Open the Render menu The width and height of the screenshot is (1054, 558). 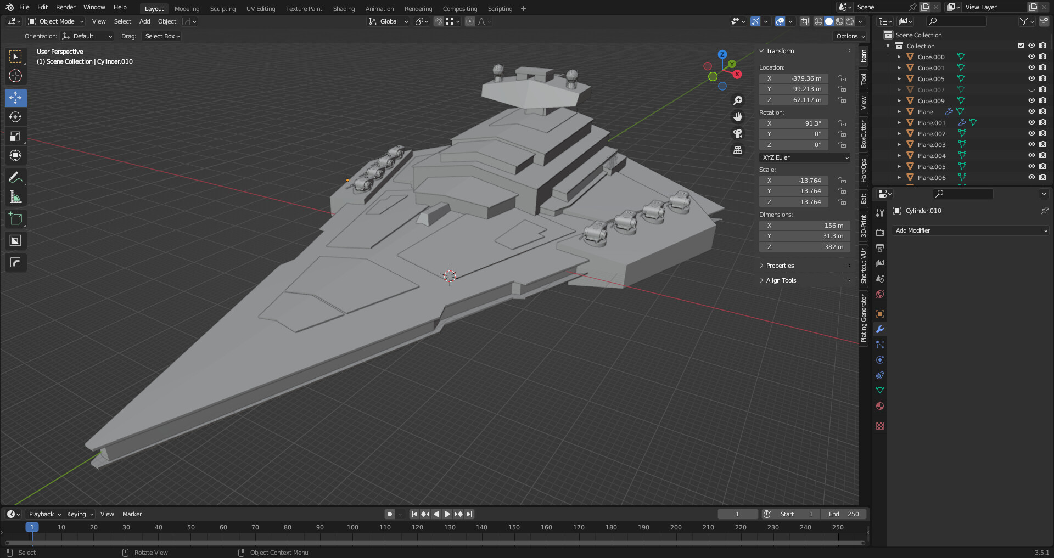(x=65, y=7)
